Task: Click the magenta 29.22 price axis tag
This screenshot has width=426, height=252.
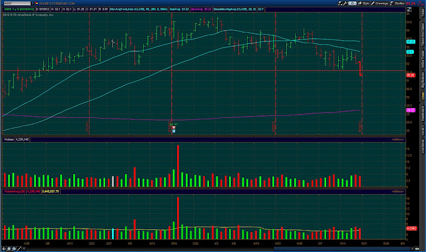Action: click(410, 110)
